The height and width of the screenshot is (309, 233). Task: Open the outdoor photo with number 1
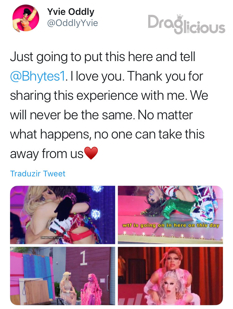pyautogui.click(x=62, y=276)
